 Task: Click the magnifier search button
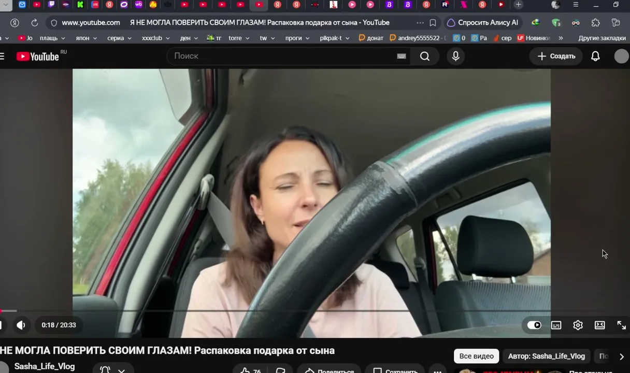[425, 56]
